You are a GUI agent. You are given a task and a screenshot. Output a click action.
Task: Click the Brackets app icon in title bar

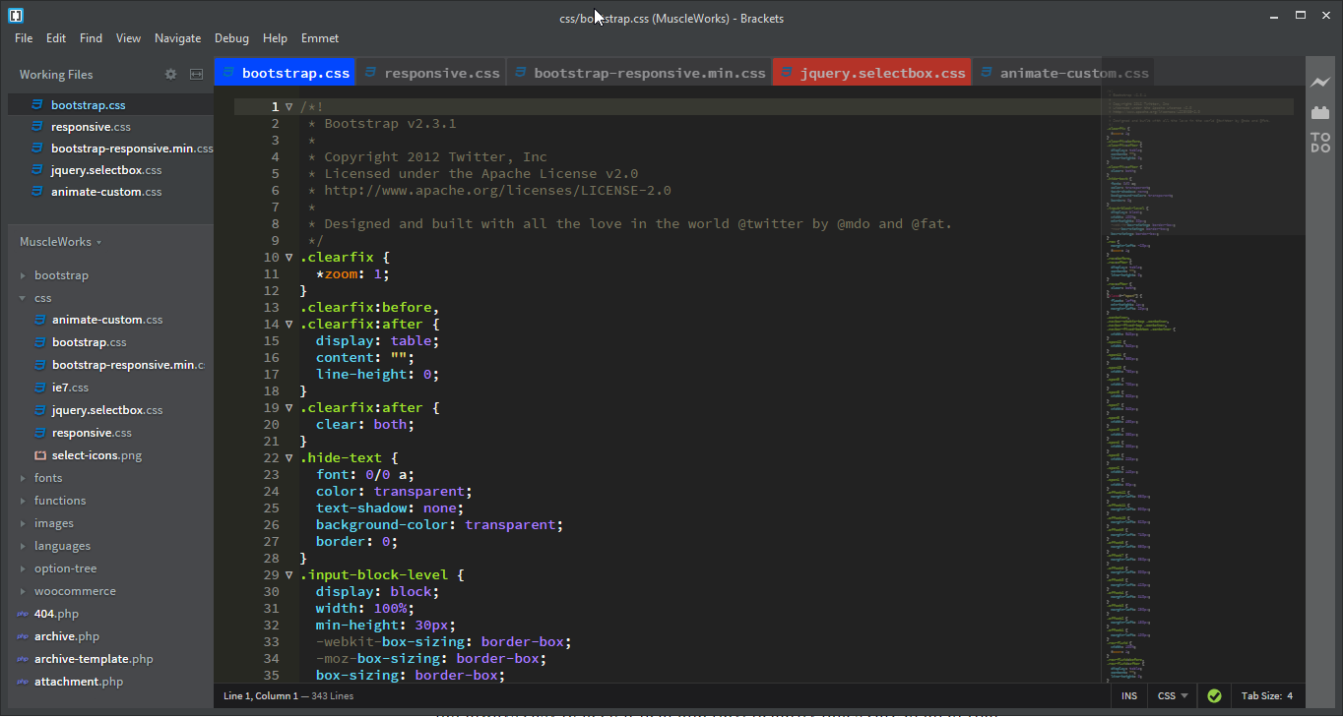[x=16, y=16]
